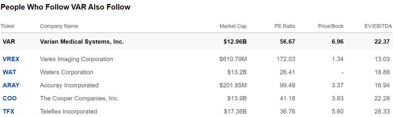
Task: Select Teleflex Incorporated company name
Action: click(x=68, y=111)
